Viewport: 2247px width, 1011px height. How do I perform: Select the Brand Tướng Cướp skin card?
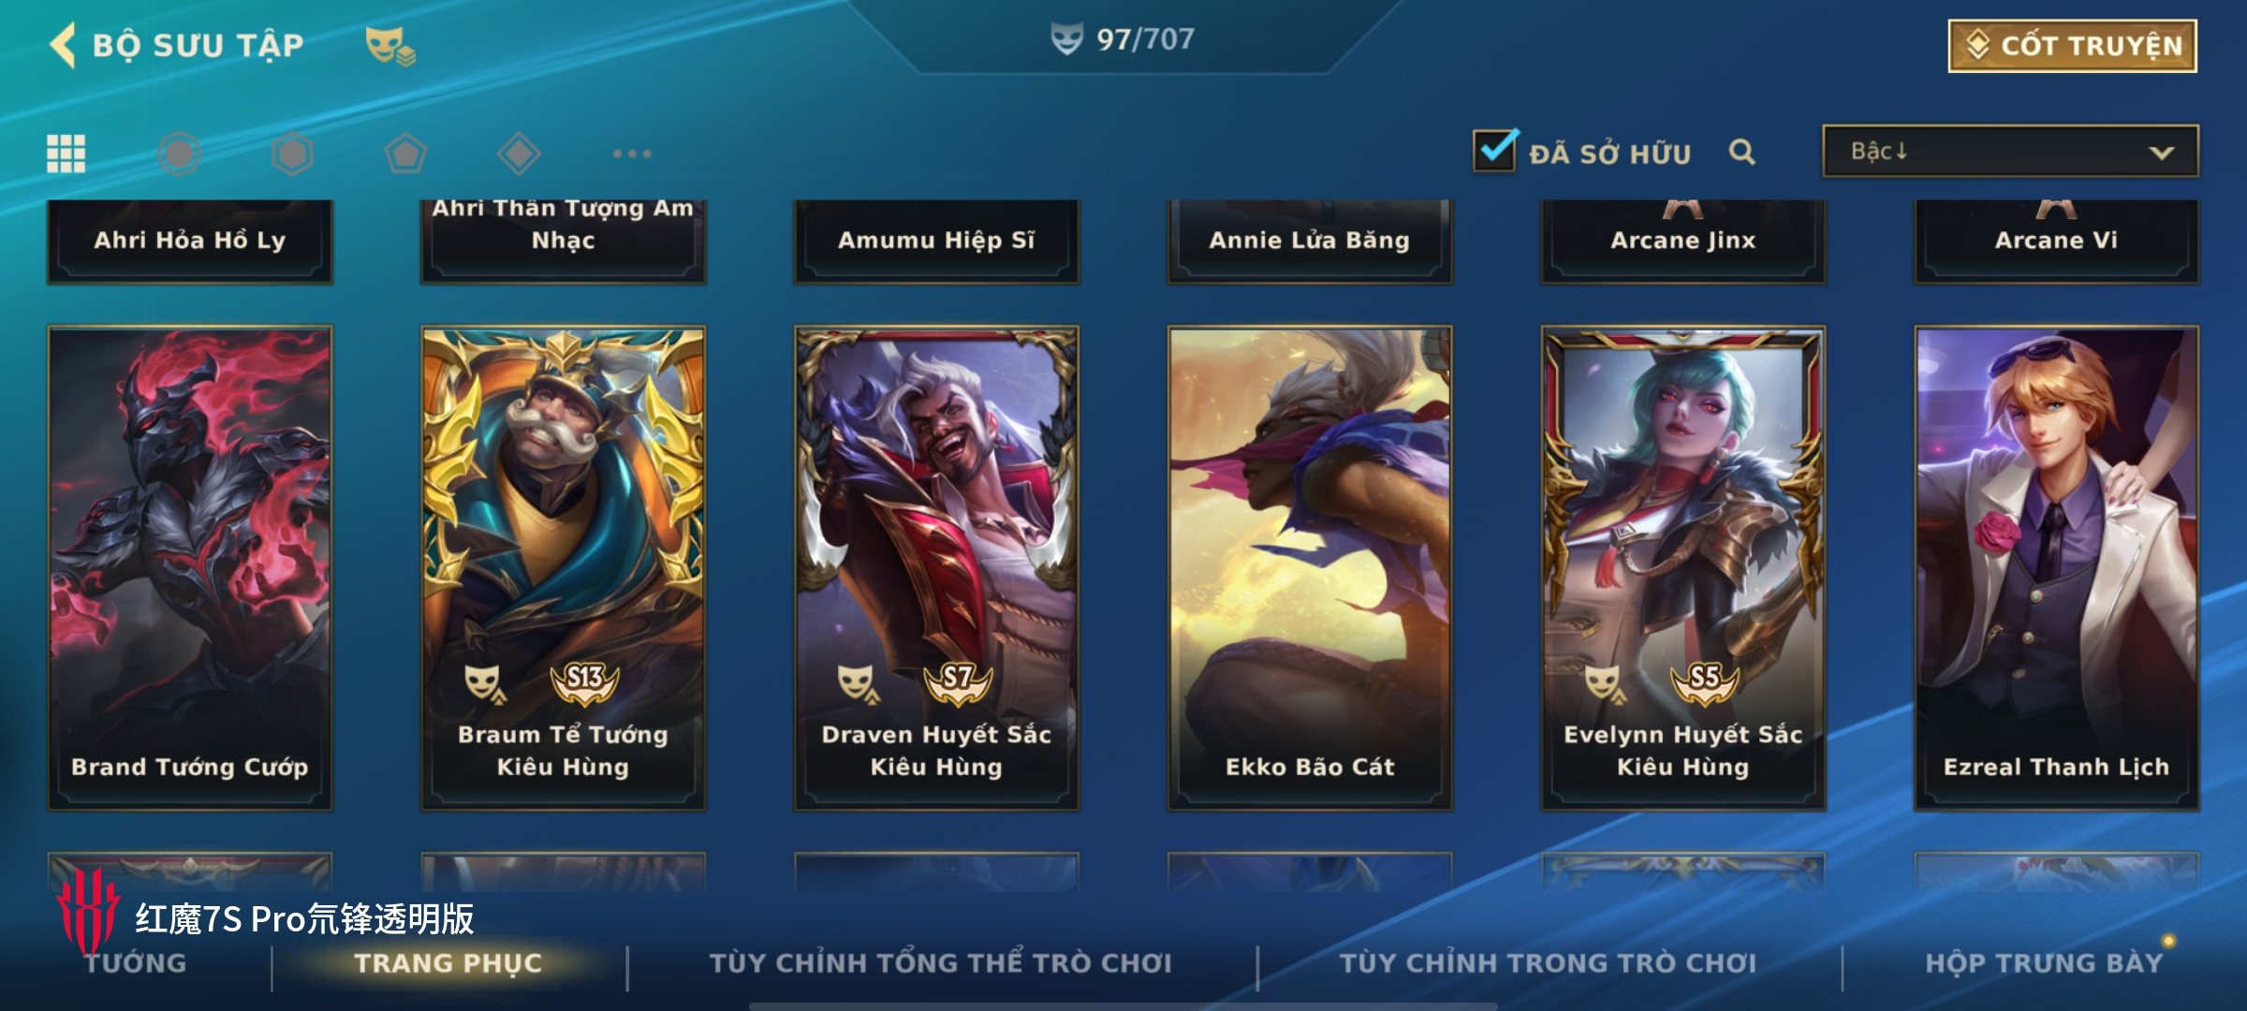190,568
